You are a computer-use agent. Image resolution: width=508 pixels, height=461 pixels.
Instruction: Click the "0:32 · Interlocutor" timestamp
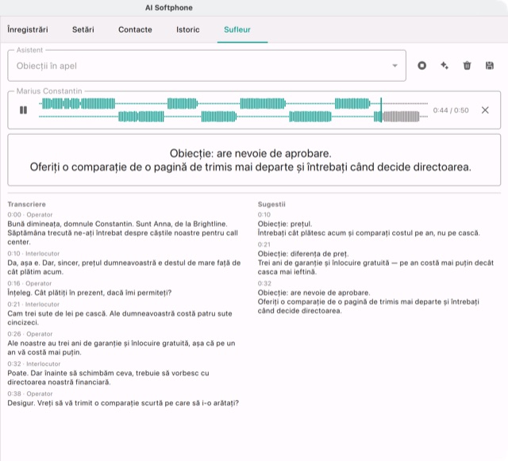(33, 364)
